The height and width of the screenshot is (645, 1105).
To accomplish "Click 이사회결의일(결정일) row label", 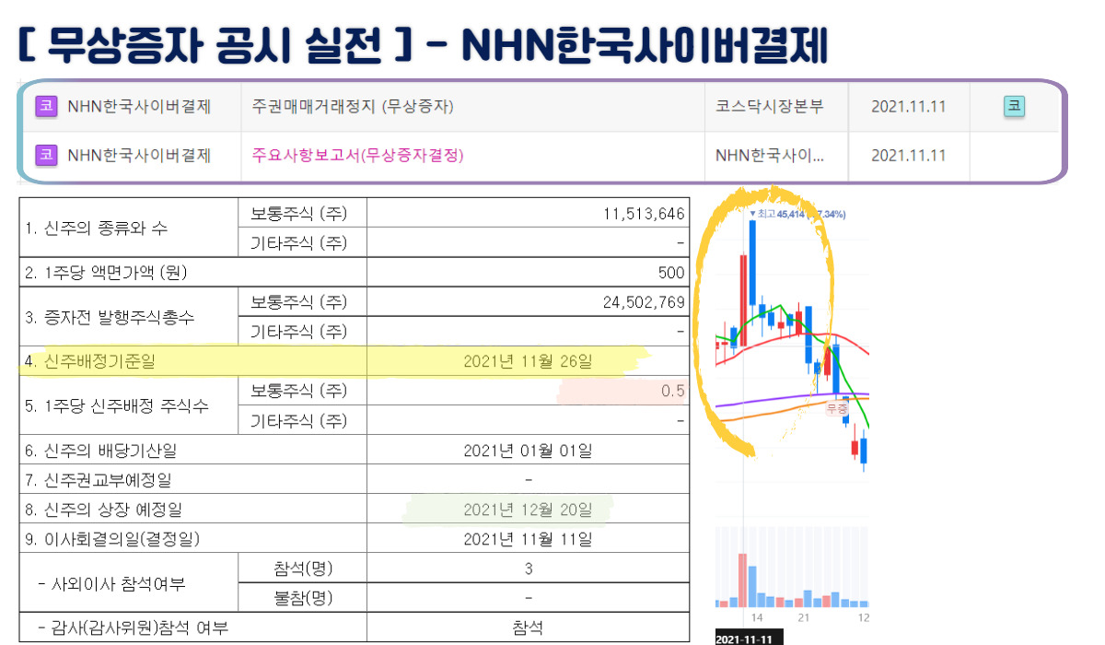I will point(112,539).
